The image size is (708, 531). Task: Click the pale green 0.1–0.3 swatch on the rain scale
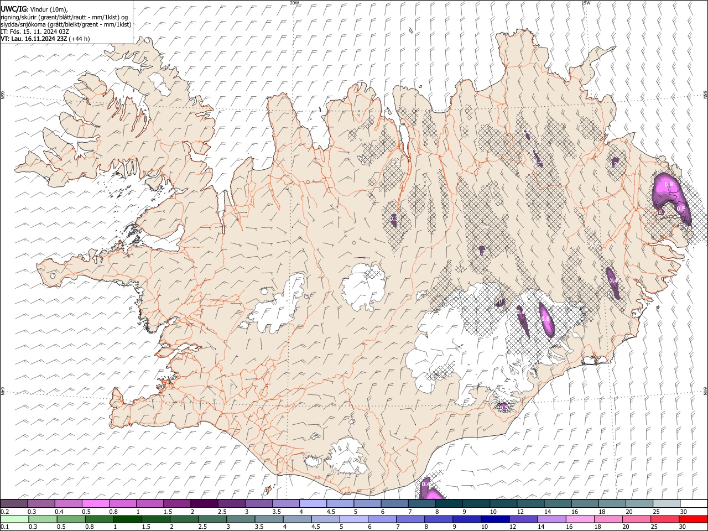14,519
